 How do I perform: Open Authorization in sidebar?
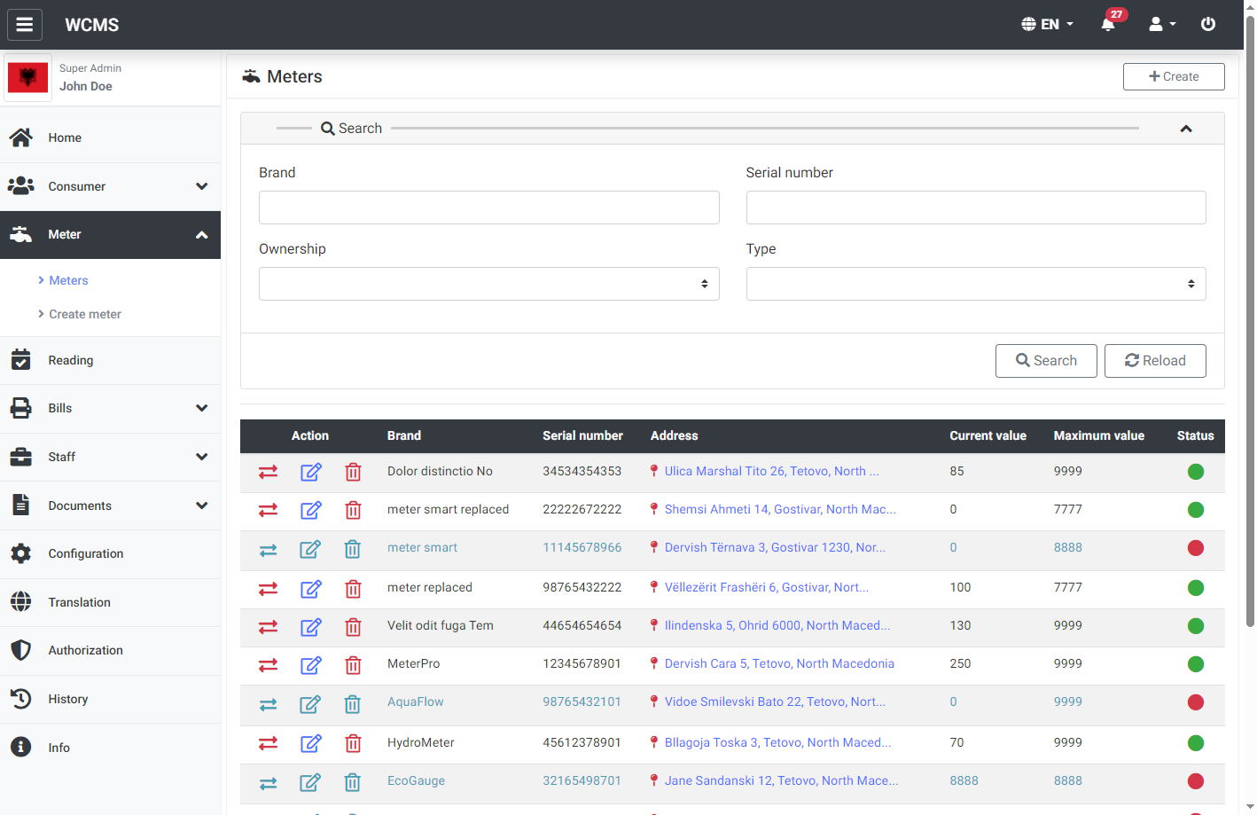click(110, 650)
